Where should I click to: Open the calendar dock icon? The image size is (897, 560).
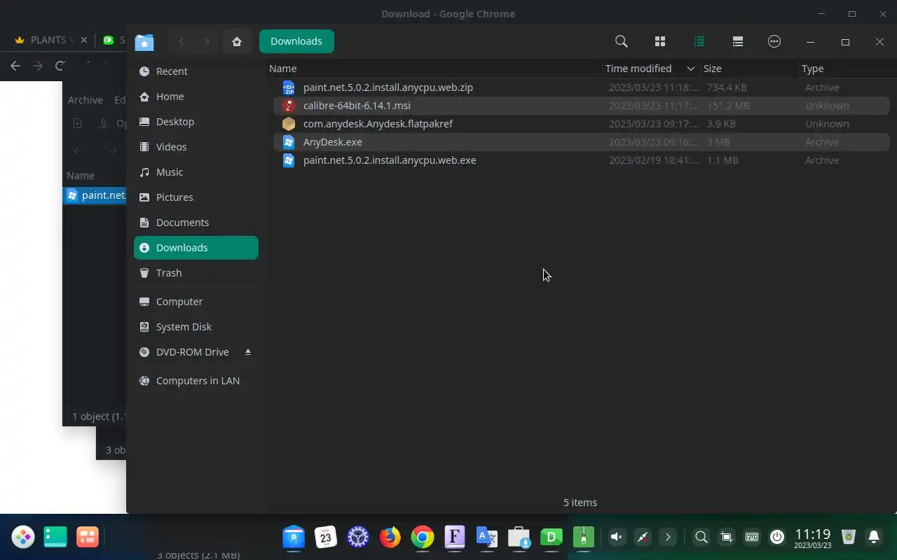click(x=326, y=537)
